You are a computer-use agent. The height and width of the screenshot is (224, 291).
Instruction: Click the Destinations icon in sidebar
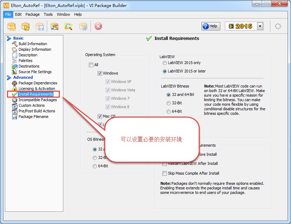coord(14,66)
